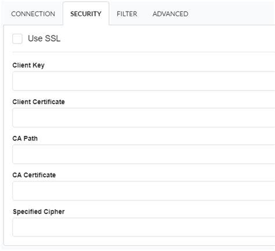Click blank panel space below Specified Cipher box
275x251 pixels.
tap(139, 241)
